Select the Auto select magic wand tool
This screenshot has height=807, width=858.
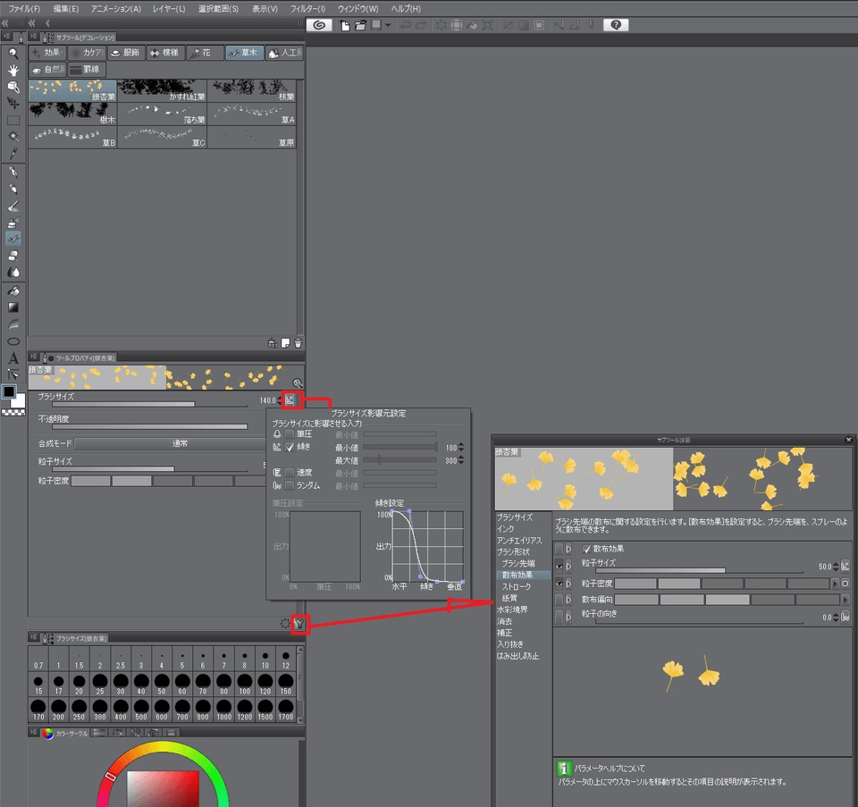(x=13, y=137)
